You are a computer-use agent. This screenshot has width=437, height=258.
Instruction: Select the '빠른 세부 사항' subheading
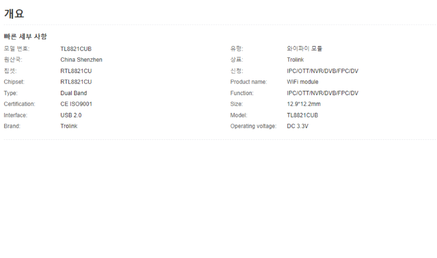[25, 36]
